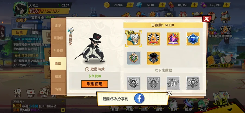
Task: Share screenshot via Facebook icon
Action: pyautogui.click(x=139, y=99)
